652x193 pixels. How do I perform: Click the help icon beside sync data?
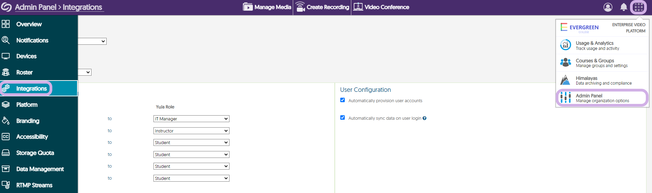[425, 118]
